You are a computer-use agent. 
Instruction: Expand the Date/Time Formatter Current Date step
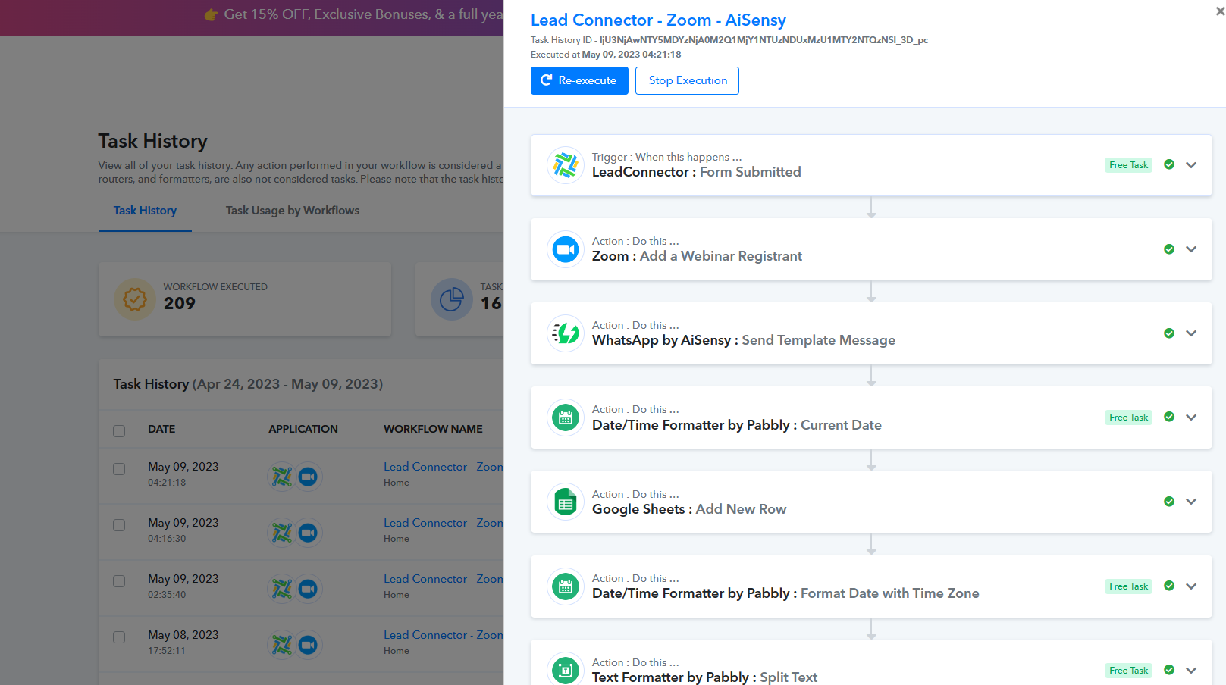tap(1191, 418)
